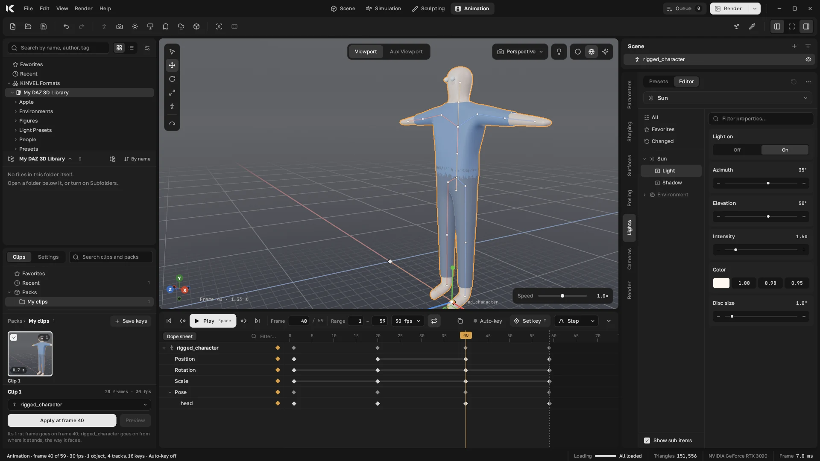Click the open folder toolbar icon
Screen dimensions: 820x461
point(28,26)
